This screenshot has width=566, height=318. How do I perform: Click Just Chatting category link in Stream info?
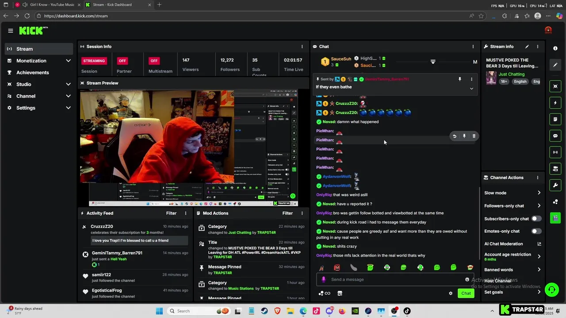(x=512, y=74)
